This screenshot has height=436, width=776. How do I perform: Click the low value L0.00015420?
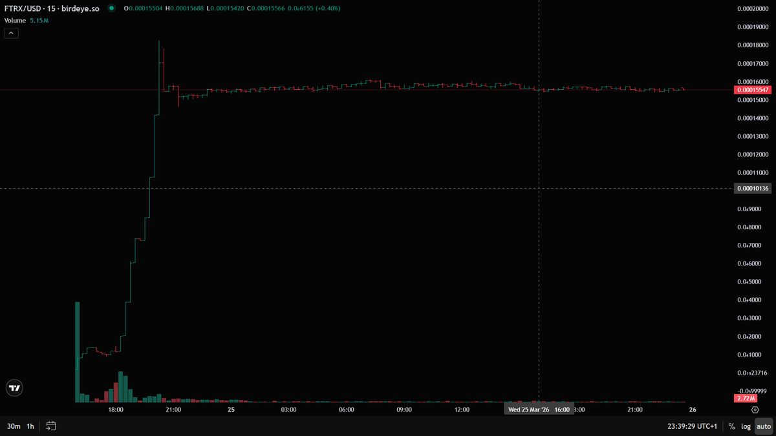(x=226, y=8)
